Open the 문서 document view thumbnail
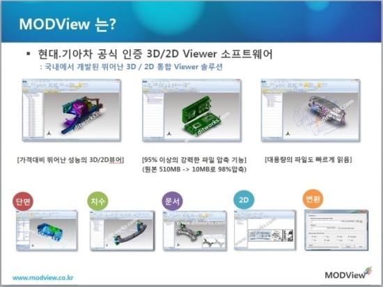This screenshot has height=287, width=383. (195, 231)
